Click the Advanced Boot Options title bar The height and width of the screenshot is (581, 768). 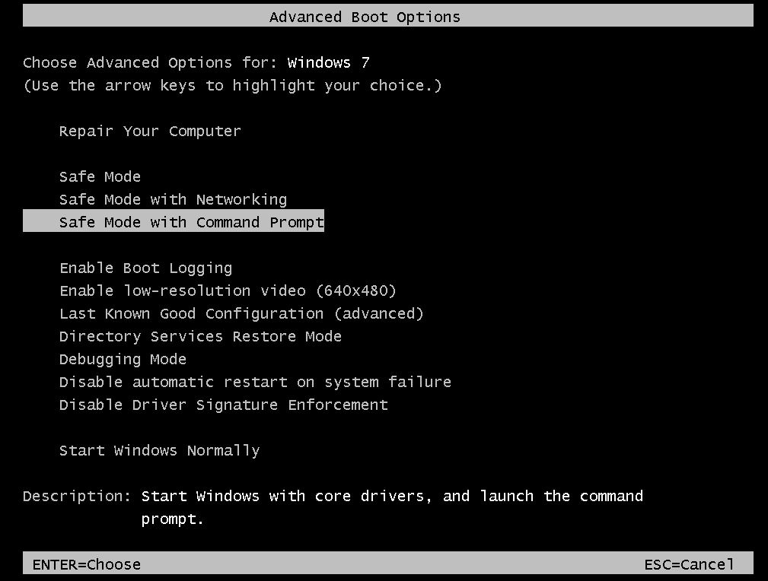click(365, 16)
